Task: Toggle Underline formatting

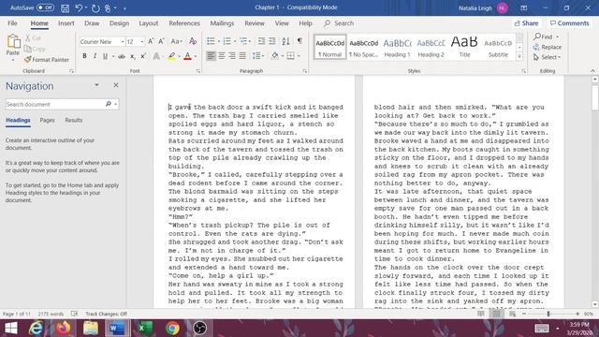Action: click(x=105, y=56)
